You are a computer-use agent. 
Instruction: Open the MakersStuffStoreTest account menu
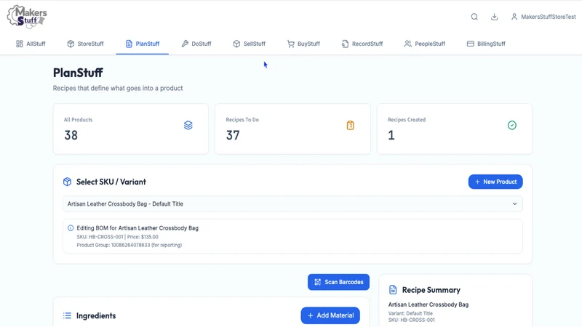(x=543, y=17)
